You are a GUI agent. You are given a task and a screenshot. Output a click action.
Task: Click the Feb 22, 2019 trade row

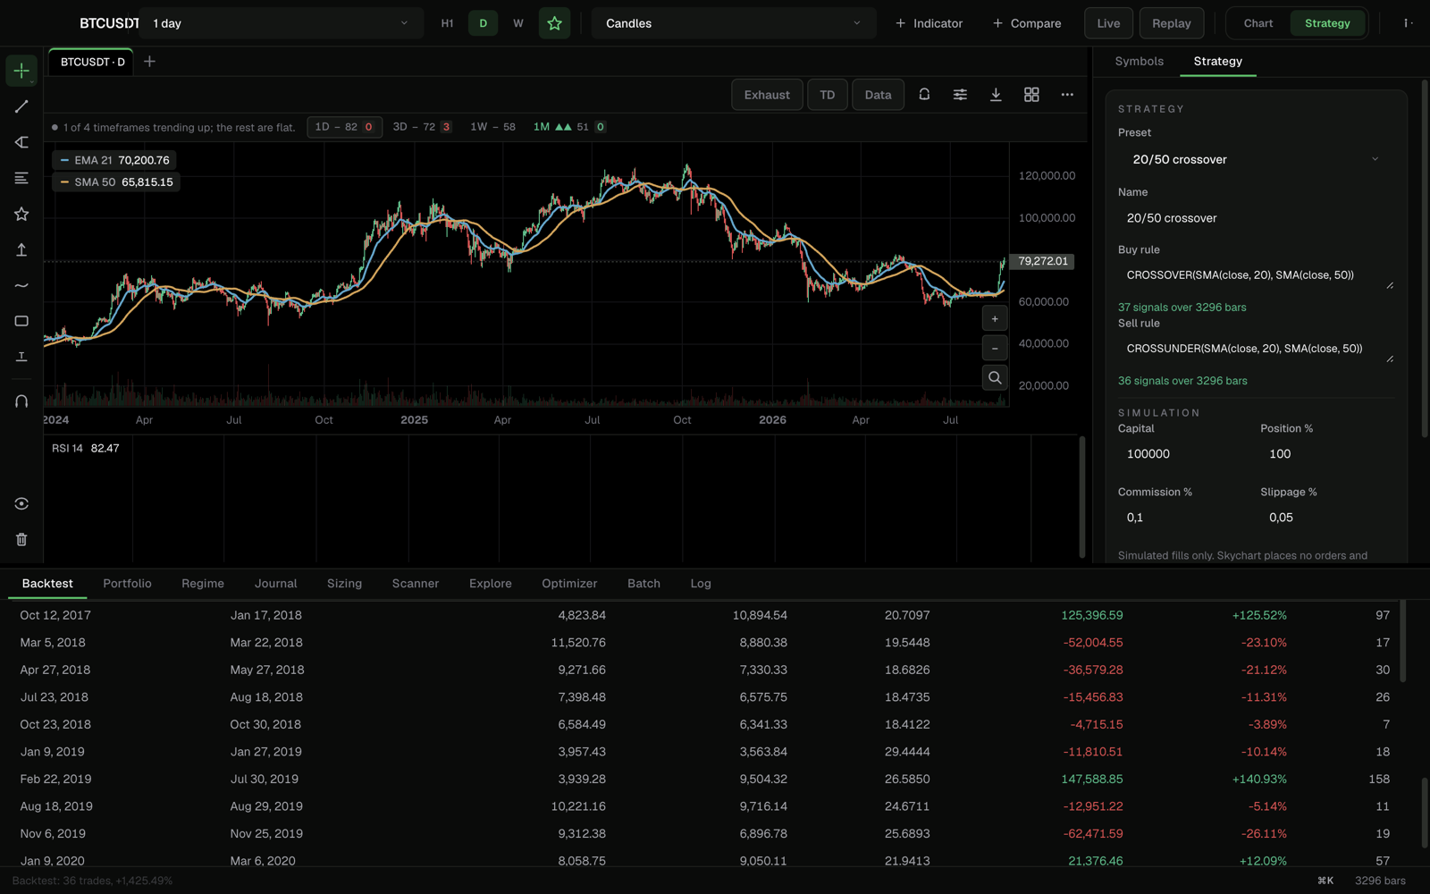tap(704, 779)
